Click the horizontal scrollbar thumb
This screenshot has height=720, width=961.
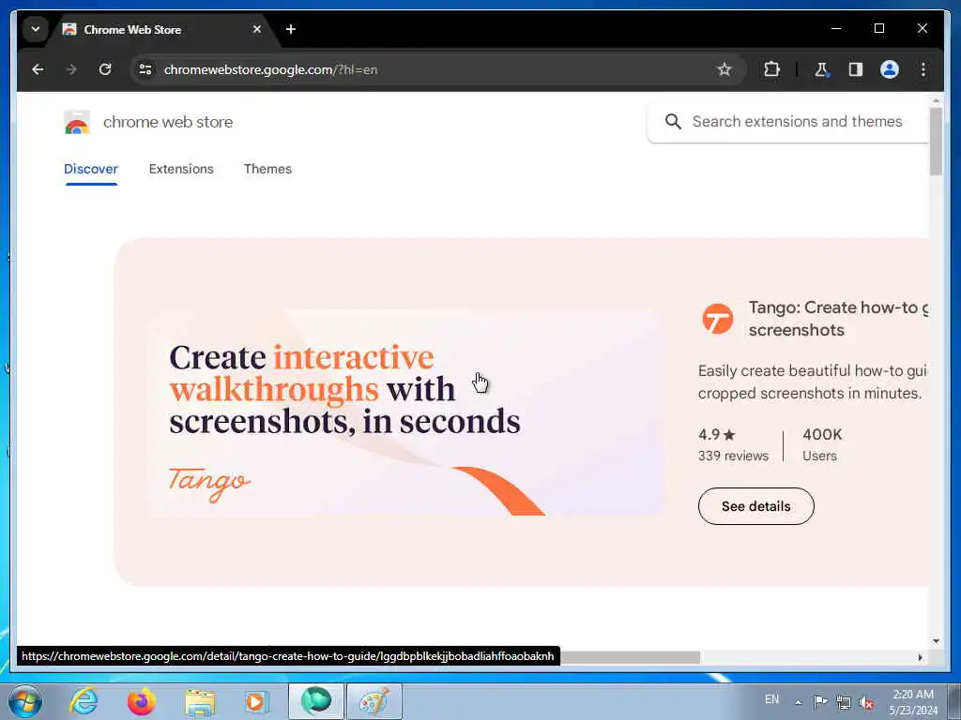(x=630, y=657)
